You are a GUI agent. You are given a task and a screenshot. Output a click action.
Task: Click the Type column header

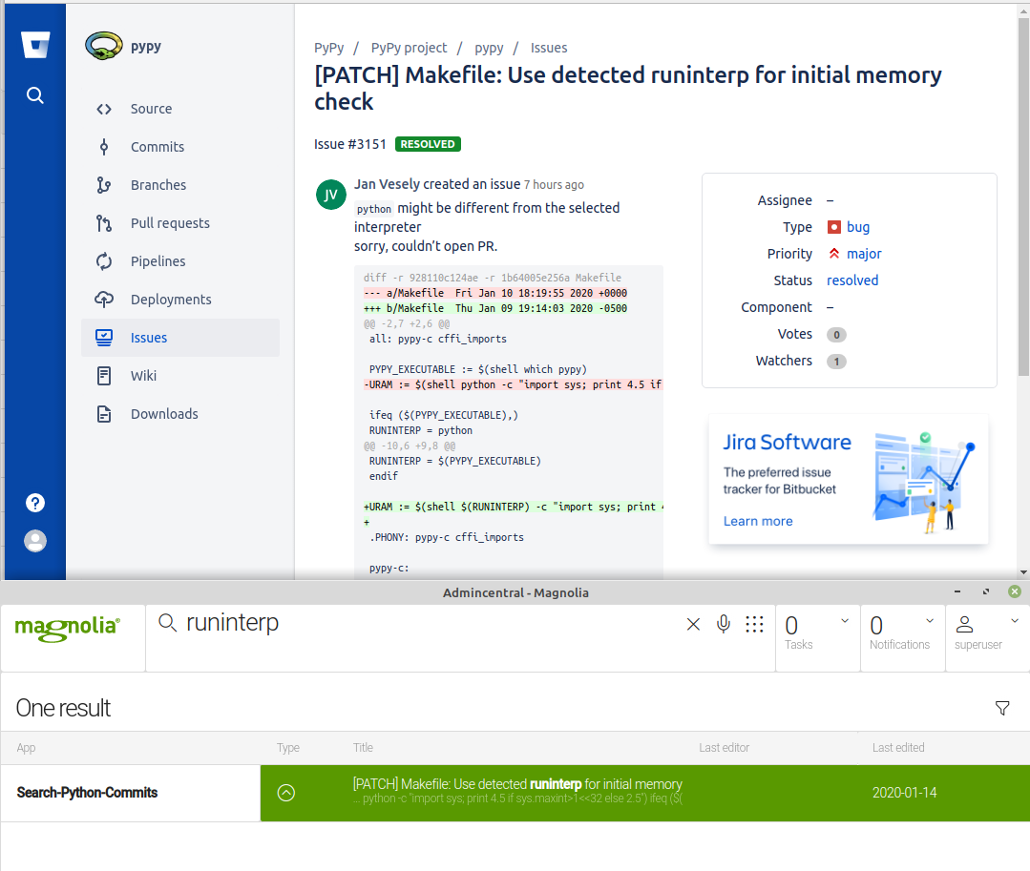click(x=287, y=748)
